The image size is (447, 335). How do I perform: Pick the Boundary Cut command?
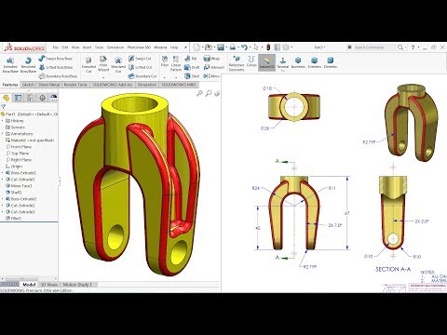[x=142, y=76]
